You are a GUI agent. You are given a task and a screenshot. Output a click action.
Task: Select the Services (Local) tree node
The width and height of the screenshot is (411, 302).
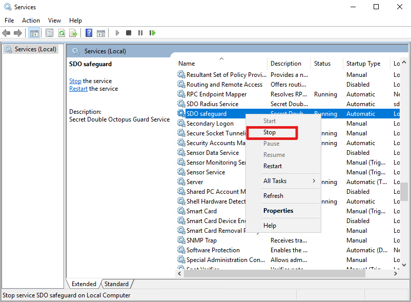31,49
